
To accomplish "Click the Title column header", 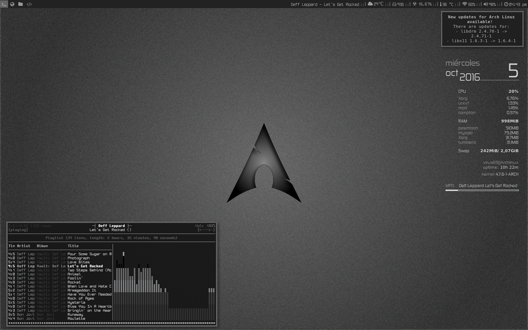I will (73, 246).
